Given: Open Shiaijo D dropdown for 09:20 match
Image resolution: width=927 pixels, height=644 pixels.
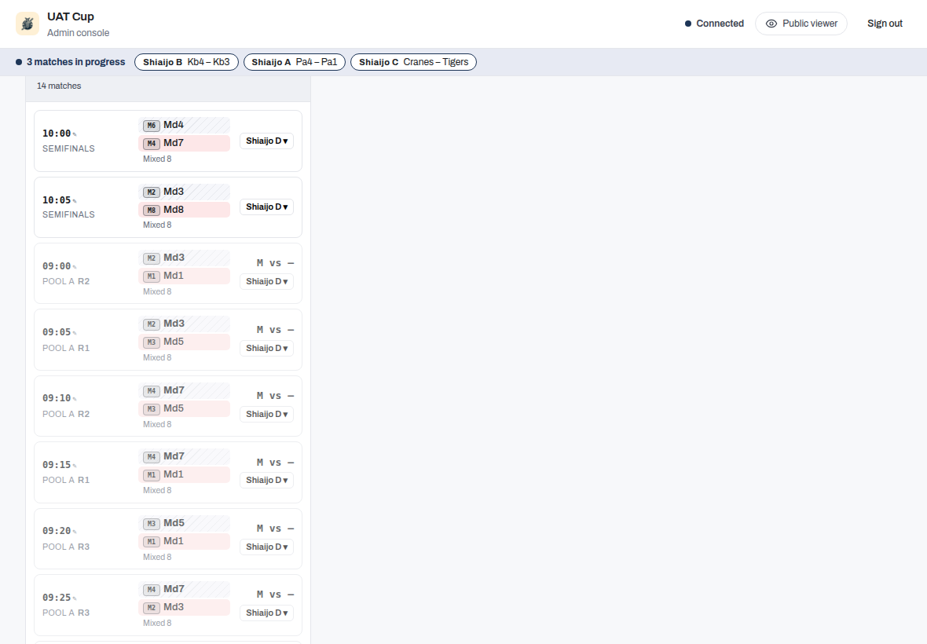Looking at the screenshot, I should 266,547.
